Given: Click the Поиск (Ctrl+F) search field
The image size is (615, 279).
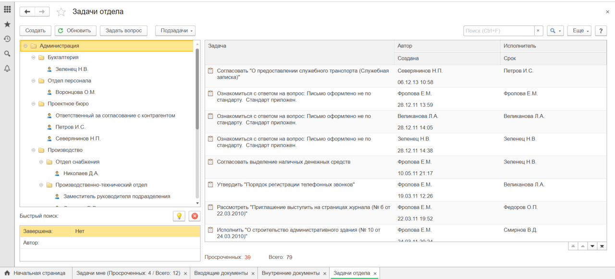Looking at the screenshot, I should (498, 31).
